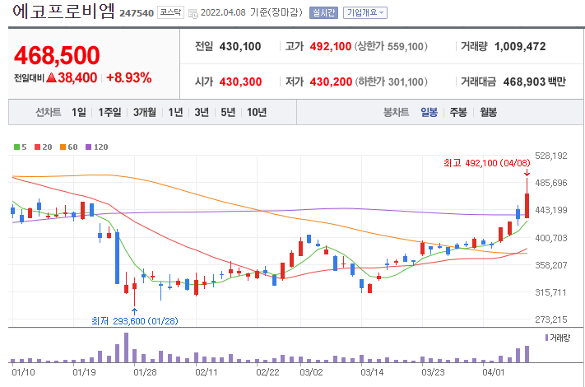Click the 03/23 date on the x-axis
This screenshot has width=585, height=387.
tap(433, 372)
